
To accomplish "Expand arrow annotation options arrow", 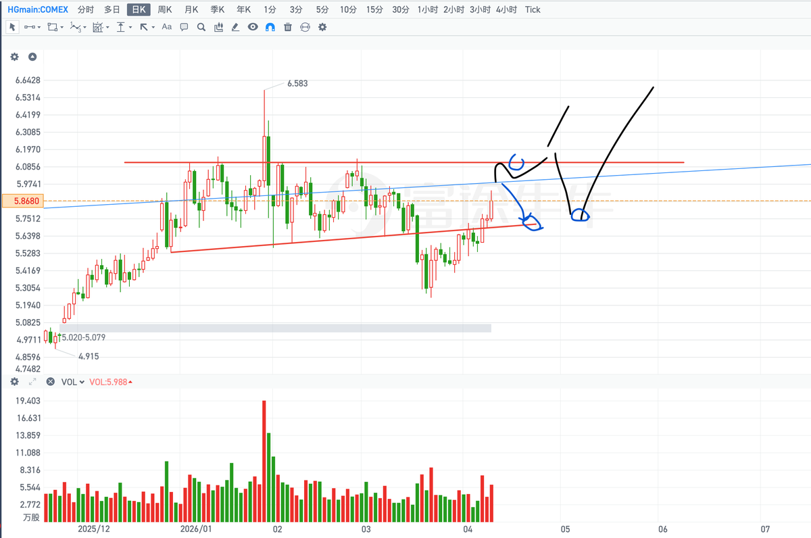I will [x=153, y=28].
